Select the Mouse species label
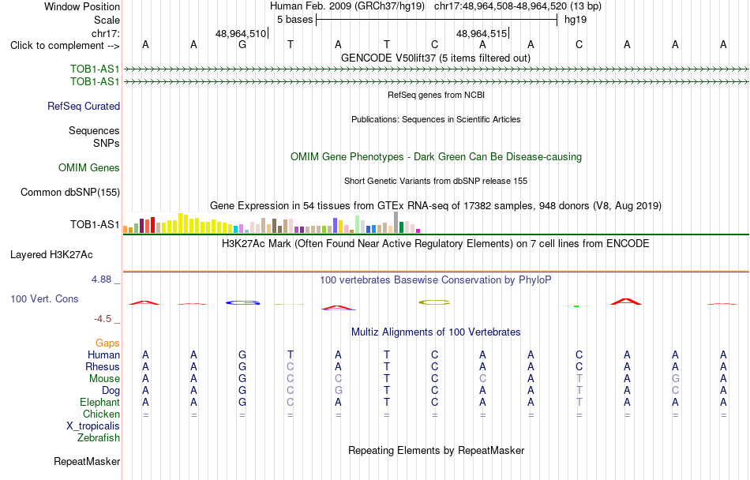This screenshot has width=750, height=480. [x=104, y=379]
